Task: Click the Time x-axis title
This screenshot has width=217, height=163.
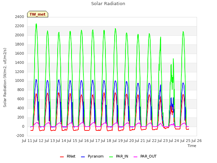Action: (x=192, y=146)
